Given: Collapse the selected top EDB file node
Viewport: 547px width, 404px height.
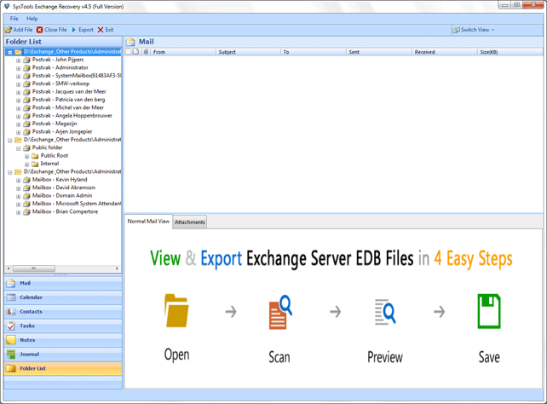Looking at the screenshot, I should (10, 53).
